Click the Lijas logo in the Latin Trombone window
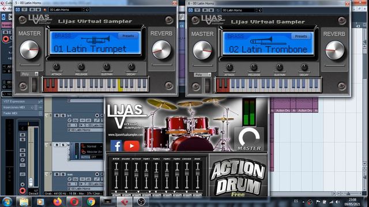This screenshot has height=207, width=369. pyautogui.click(x=213, y=20)
